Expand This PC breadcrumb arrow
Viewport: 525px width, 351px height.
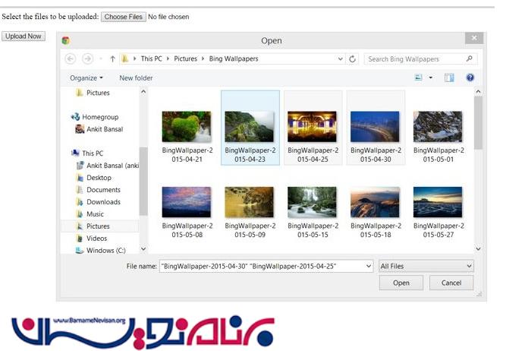168,58
